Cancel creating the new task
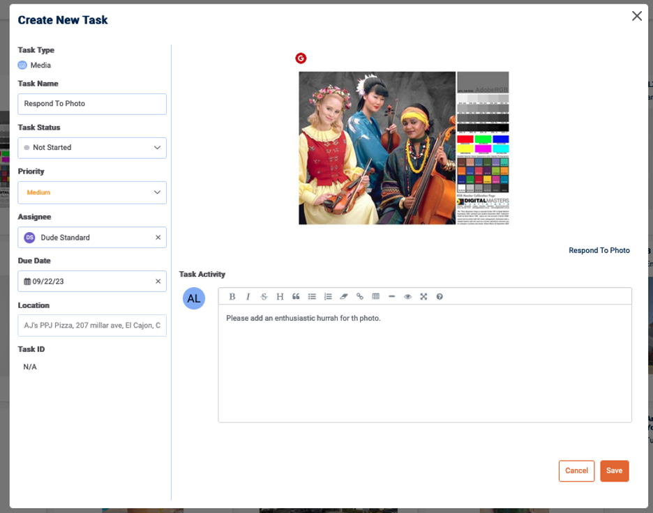The width and height of the screenshot is (653, 513). 576,470
